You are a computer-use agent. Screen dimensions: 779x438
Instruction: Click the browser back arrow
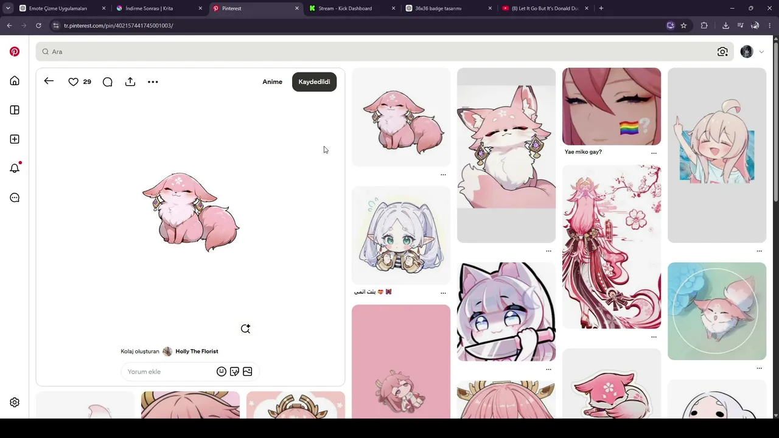pos(9,26)
